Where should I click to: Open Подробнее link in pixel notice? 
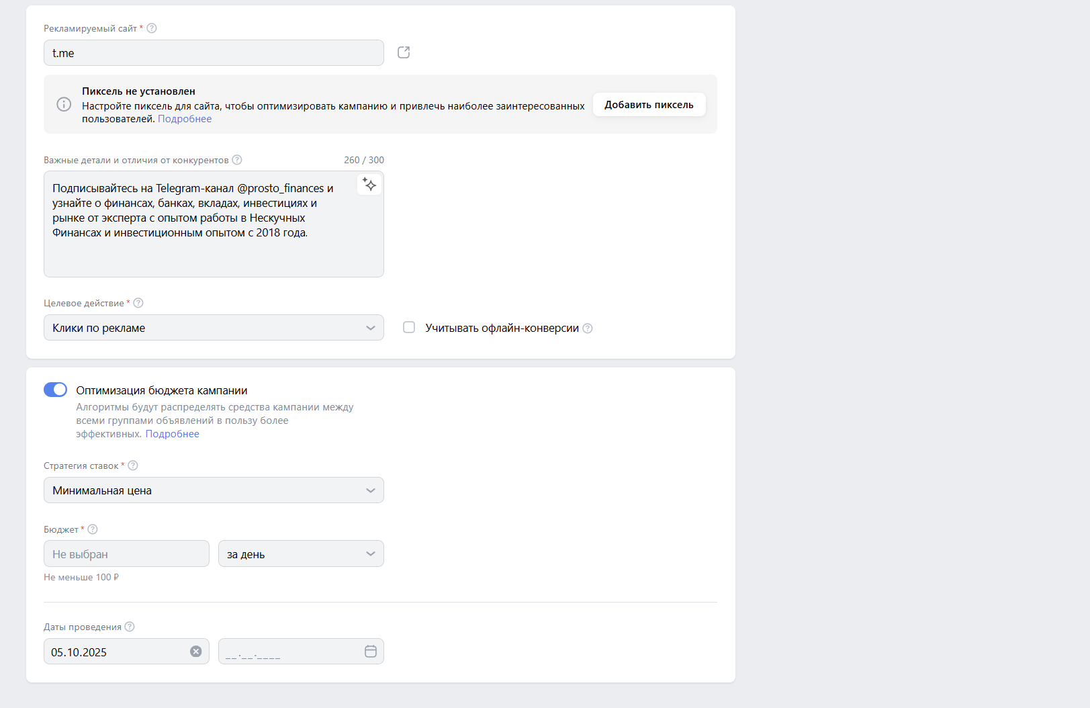click(185, 119)
